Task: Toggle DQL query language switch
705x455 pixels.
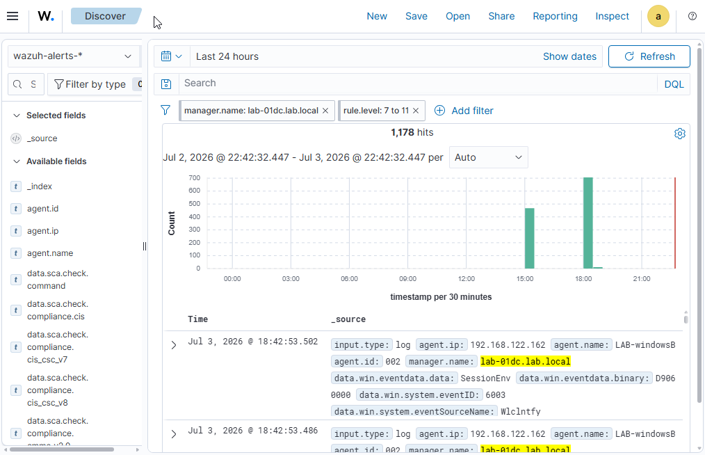Action: [x=674, y=84]
